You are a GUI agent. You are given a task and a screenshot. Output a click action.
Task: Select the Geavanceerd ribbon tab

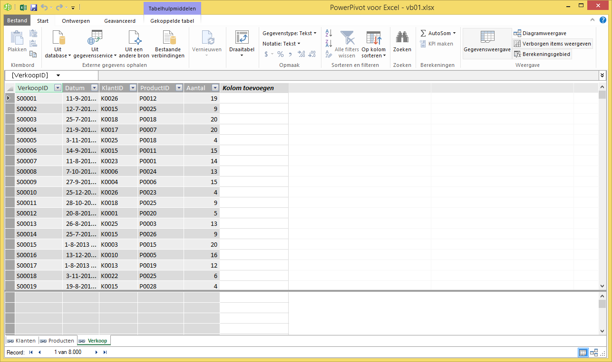point(120,21)
